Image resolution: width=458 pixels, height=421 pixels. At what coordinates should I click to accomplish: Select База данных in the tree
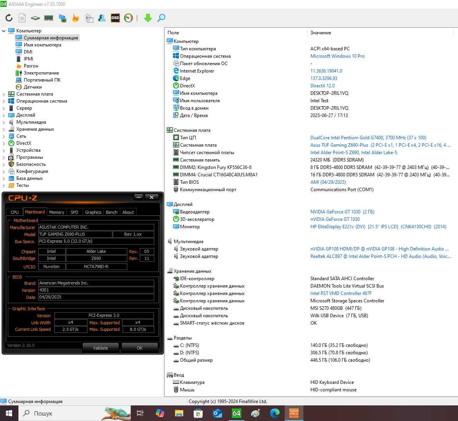pos(30,178)
